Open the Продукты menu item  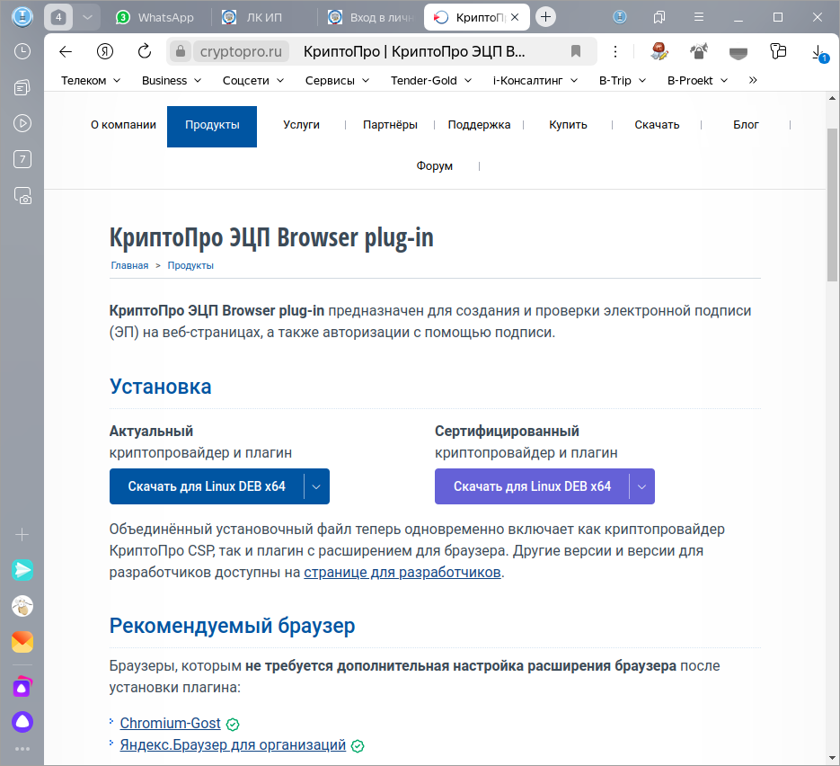(x=212, y=127)
